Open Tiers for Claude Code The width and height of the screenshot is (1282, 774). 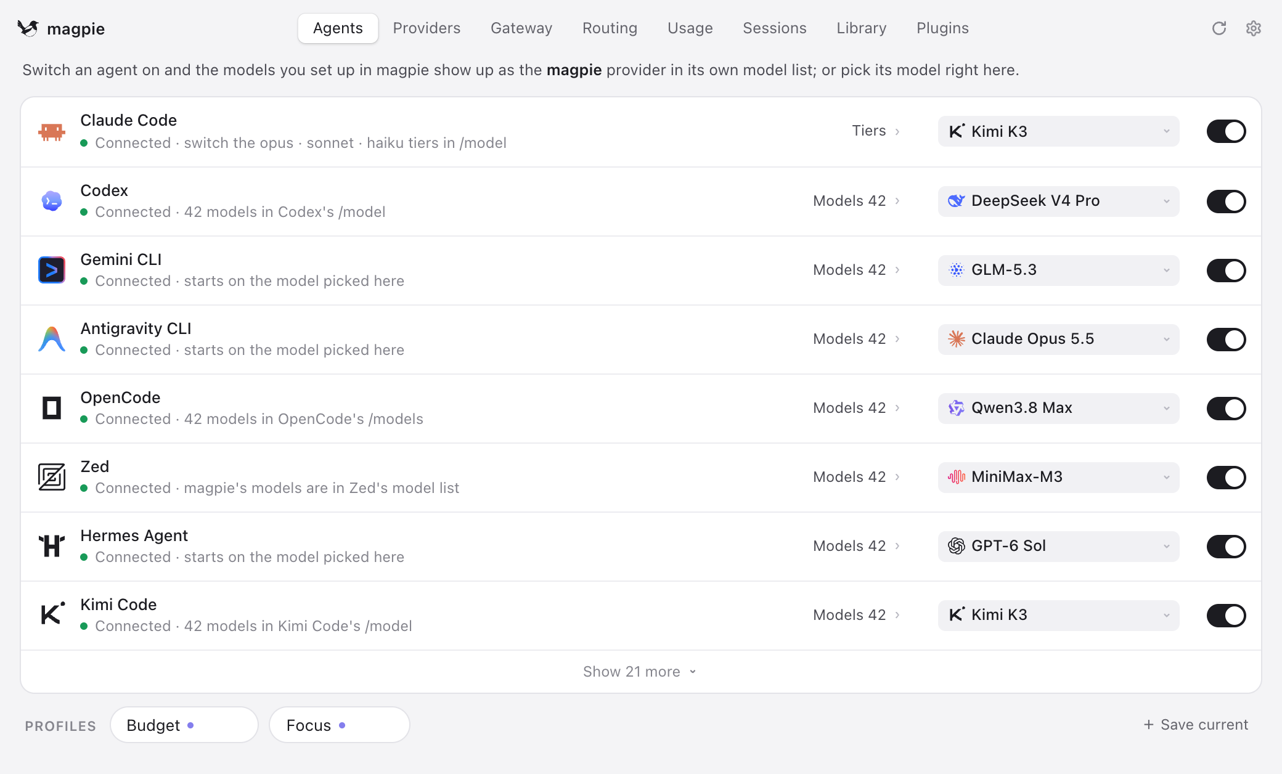(875, 131)
